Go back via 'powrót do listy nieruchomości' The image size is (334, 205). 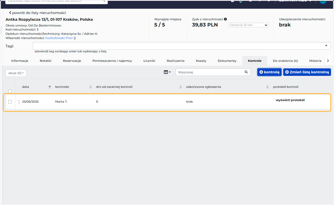coord(38,13)
